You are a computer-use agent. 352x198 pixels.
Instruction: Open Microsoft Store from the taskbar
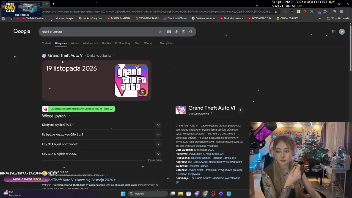188,194
